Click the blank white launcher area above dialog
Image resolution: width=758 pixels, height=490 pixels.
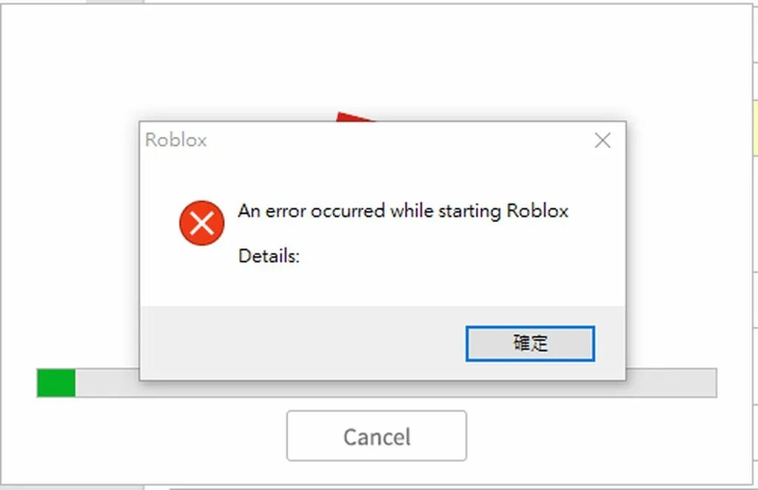point(377,58)
